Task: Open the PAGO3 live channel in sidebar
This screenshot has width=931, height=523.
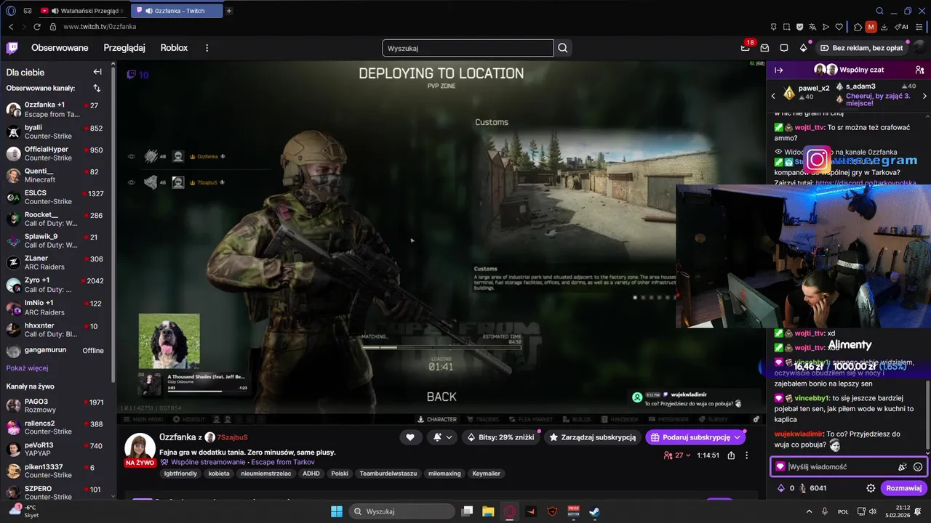Action: 58,406
